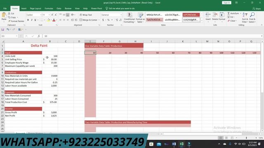264x148 pixels.
Task: Click the Orientation text angle icon
Action: pos(73,15)
